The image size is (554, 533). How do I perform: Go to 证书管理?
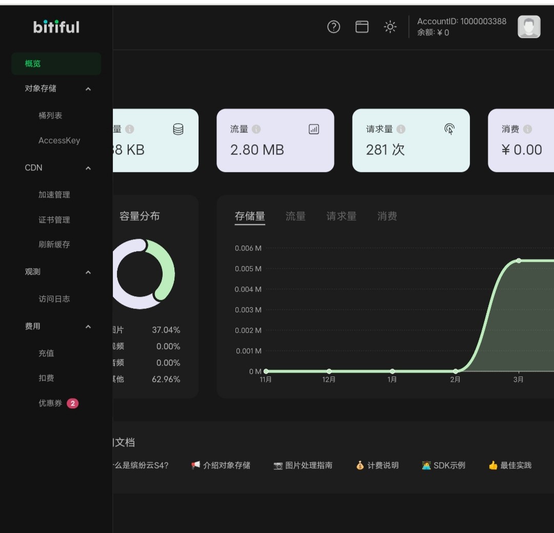point(54,220)
